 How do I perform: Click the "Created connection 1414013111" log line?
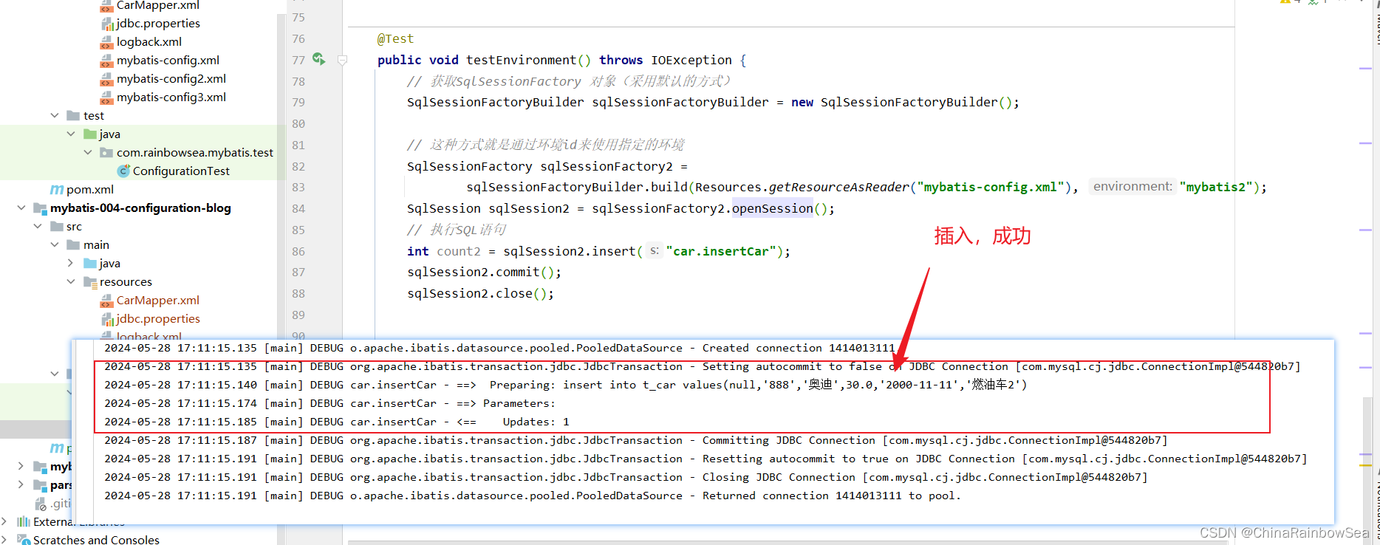point(499,349)
